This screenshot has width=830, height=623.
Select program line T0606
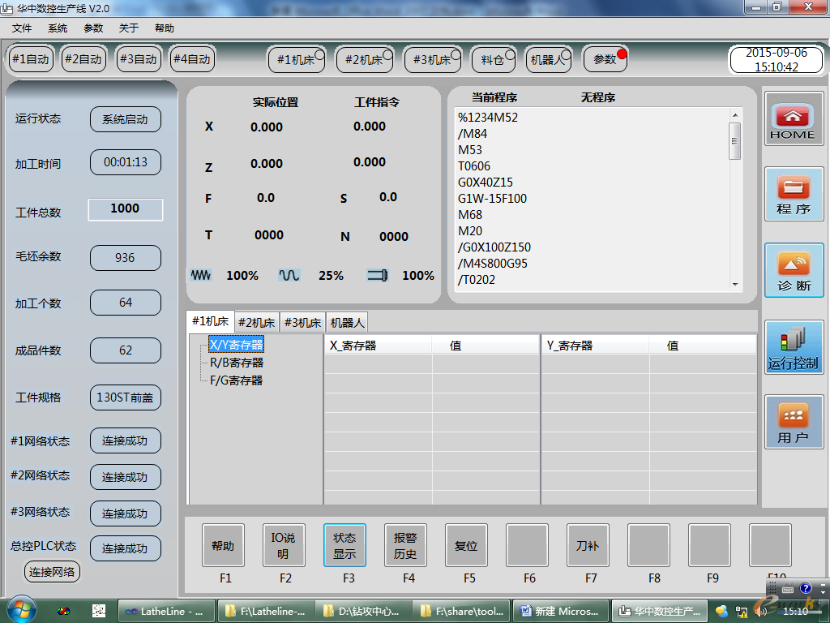(474, 166)
